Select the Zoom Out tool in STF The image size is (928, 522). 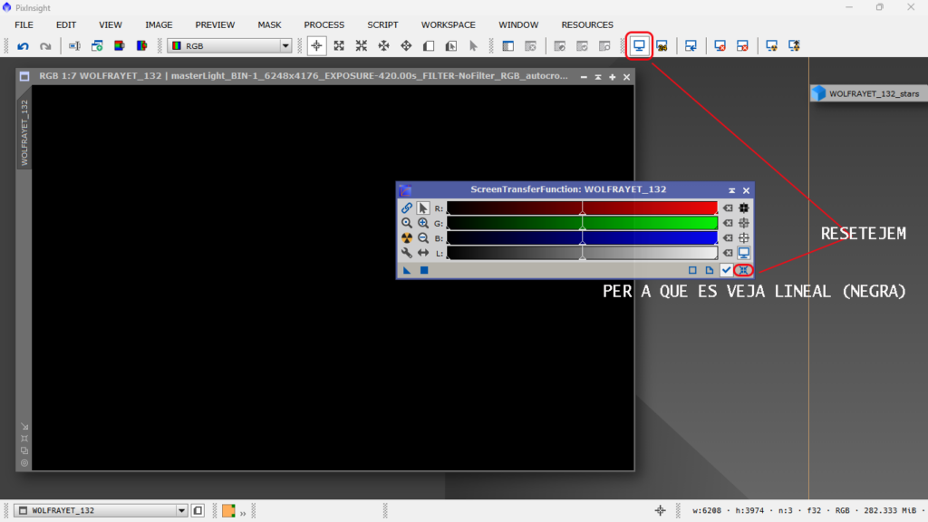pos(422,238)
